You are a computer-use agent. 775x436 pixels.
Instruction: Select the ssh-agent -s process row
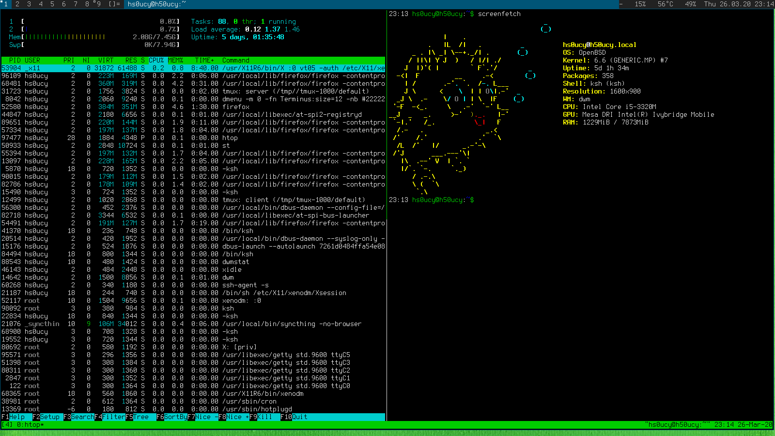[x=193, y=285]
